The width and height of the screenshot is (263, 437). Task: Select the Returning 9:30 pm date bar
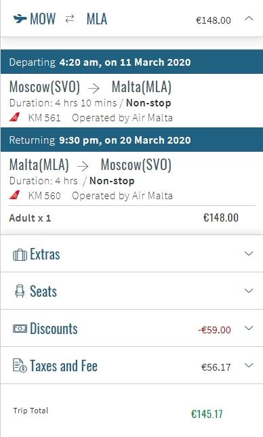click(x=131, y=140)
